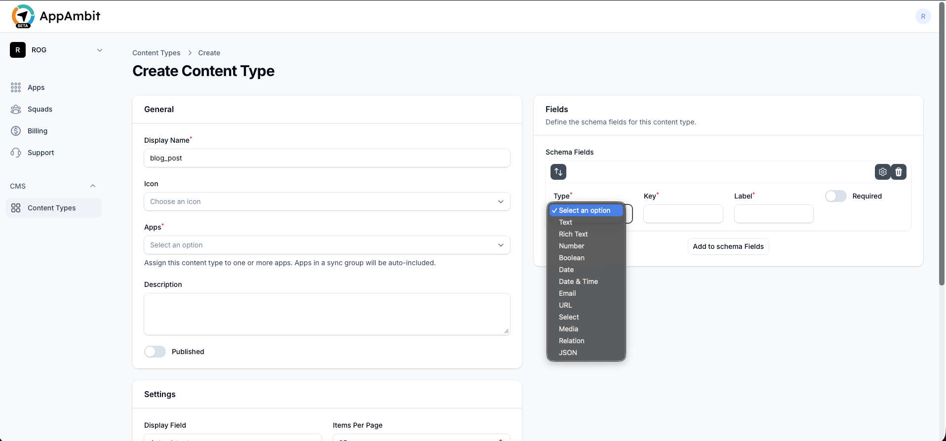Open Content Types in the sidebar

[54, 208]
